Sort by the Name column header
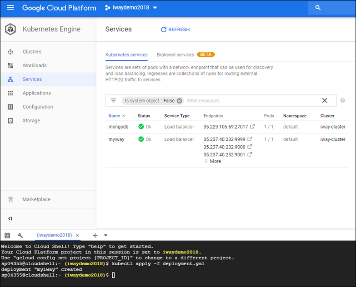356x287 pixels. click(117, 116)
